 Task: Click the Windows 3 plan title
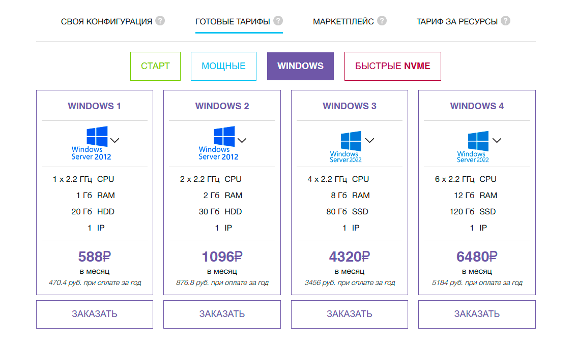point(350,106)
